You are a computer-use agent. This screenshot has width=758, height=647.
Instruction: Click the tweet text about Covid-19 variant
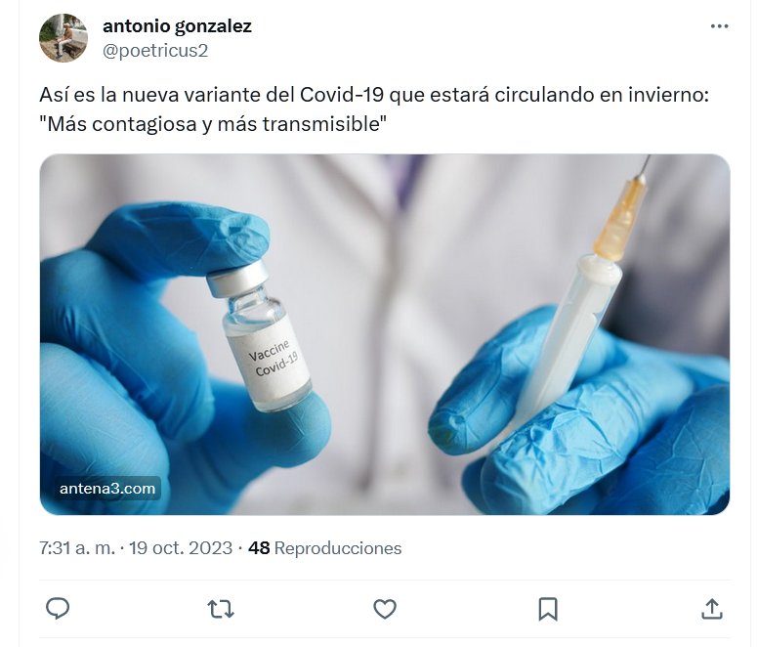tap(374, 109)
